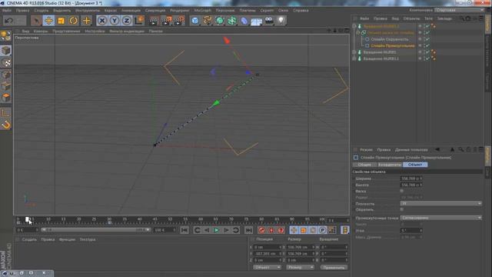Go to start of animation
Screen dimensions: 492x277
(x=184, y=230)
